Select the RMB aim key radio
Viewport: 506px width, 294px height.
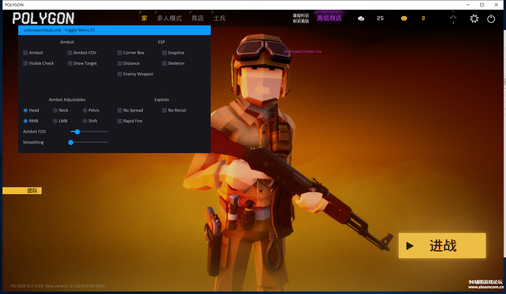tap(26, 121)
